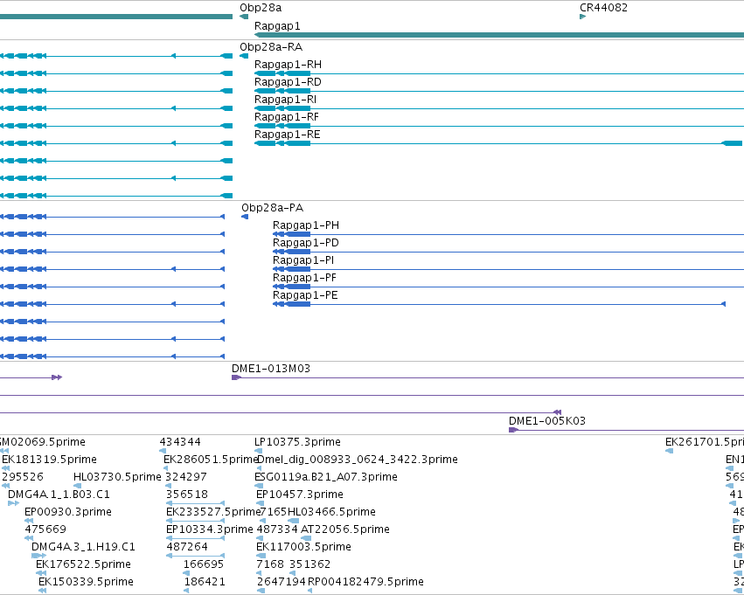744x595 pixels.
Task: Select the 324297 EST label
Action: pos(186,477)
